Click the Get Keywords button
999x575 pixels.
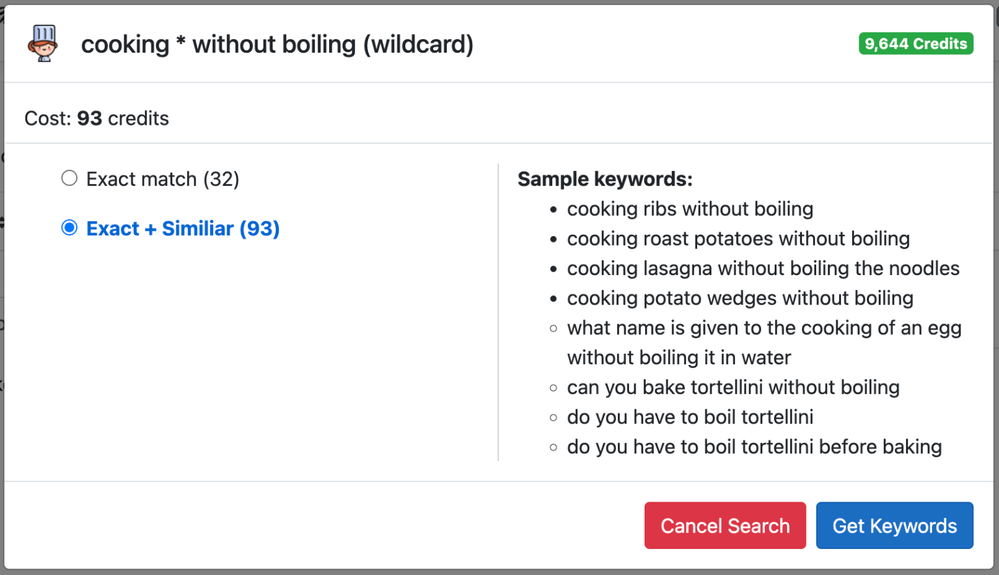point(894,526)
